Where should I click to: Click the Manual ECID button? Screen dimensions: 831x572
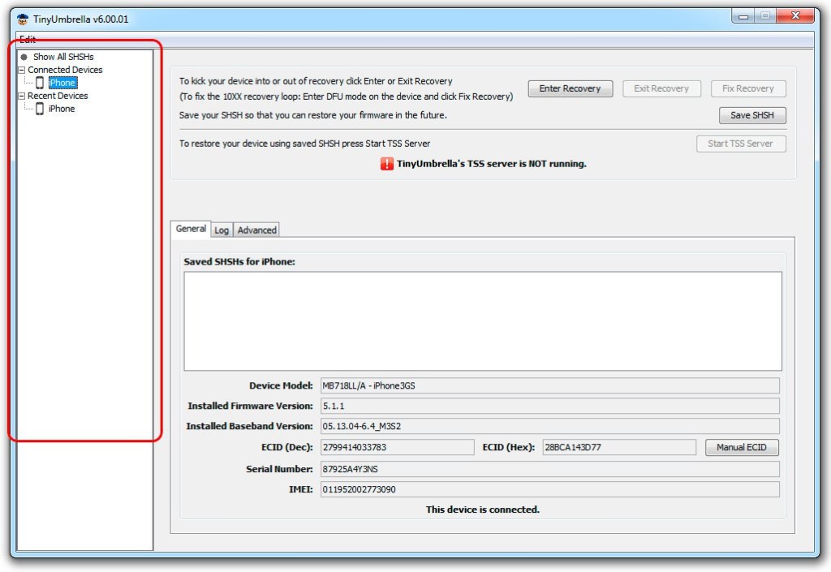(x=742, y=447)
